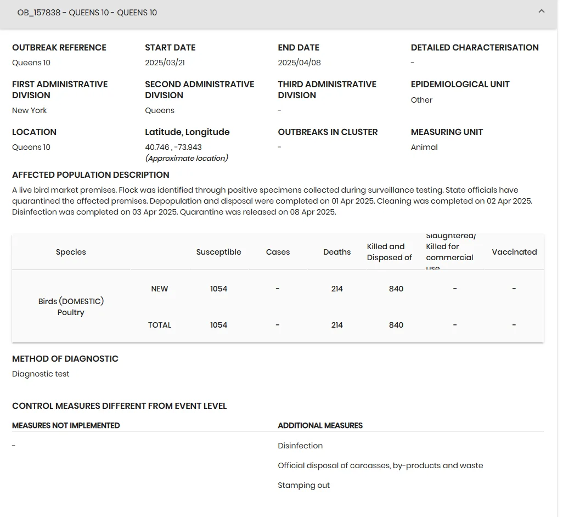This screenshot has height=517, width=563.
Task: Click the Measures Not Implemented heading
Action: coord(66,425)
